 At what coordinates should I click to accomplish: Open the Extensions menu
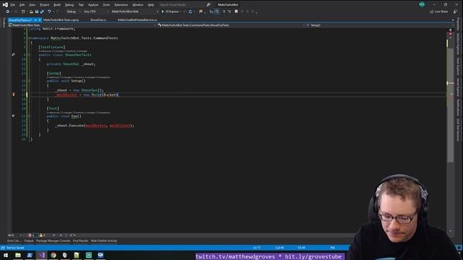click(x=121, y=5)
